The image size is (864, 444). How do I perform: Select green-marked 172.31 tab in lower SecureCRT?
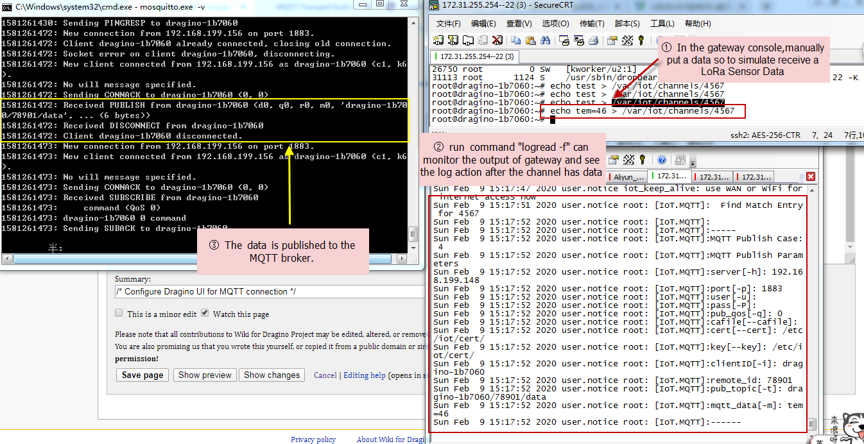point(669,175)
